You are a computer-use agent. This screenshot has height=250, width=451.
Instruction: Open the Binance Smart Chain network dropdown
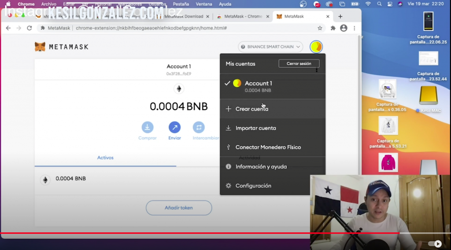(270, 47)
